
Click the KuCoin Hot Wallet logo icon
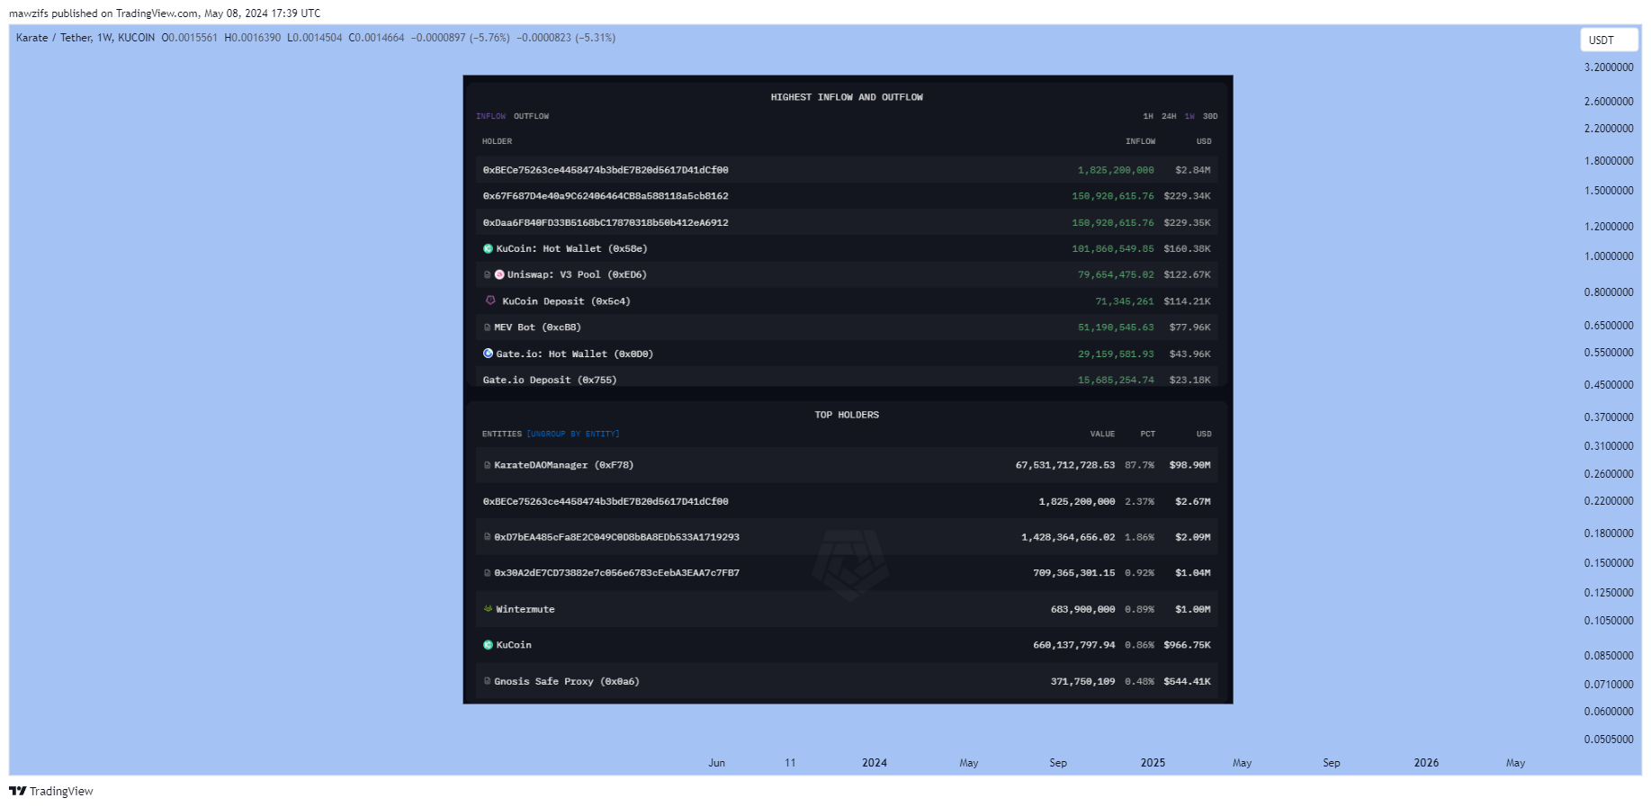tap(488, 248)
